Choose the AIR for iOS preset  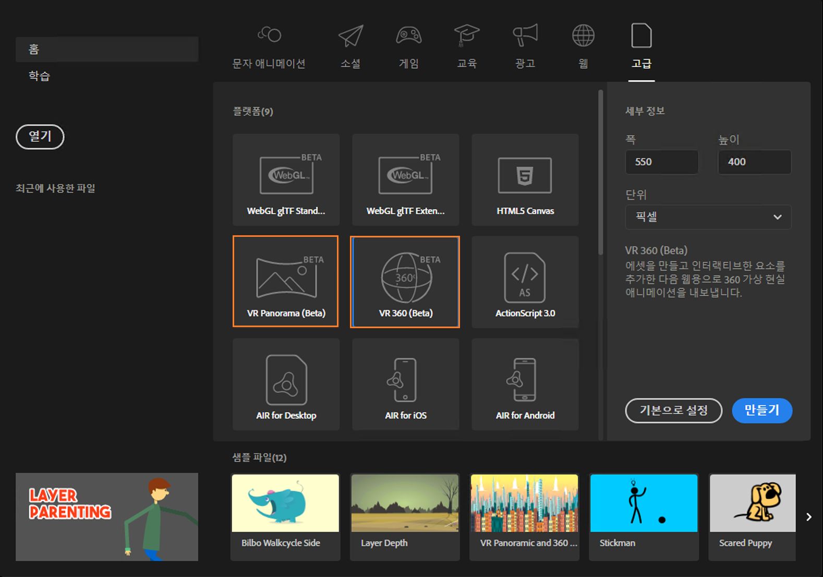point(405,384)
